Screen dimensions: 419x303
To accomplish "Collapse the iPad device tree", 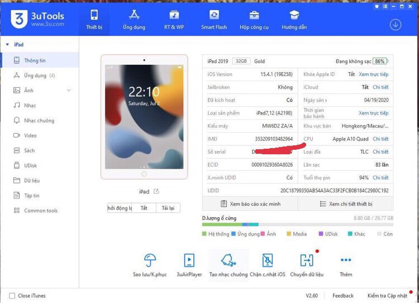I will (7, 45).
